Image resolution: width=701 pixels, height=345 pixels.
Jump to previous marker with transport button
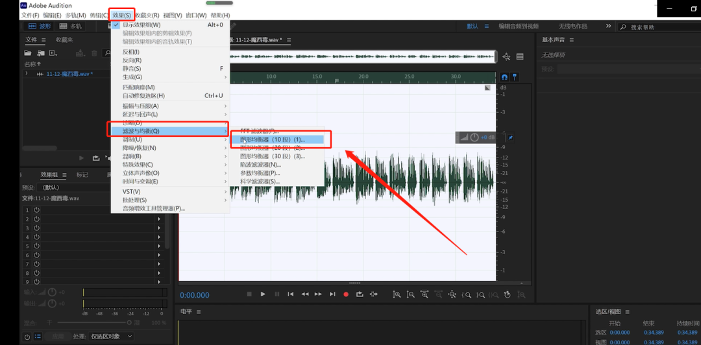[291, 294]
